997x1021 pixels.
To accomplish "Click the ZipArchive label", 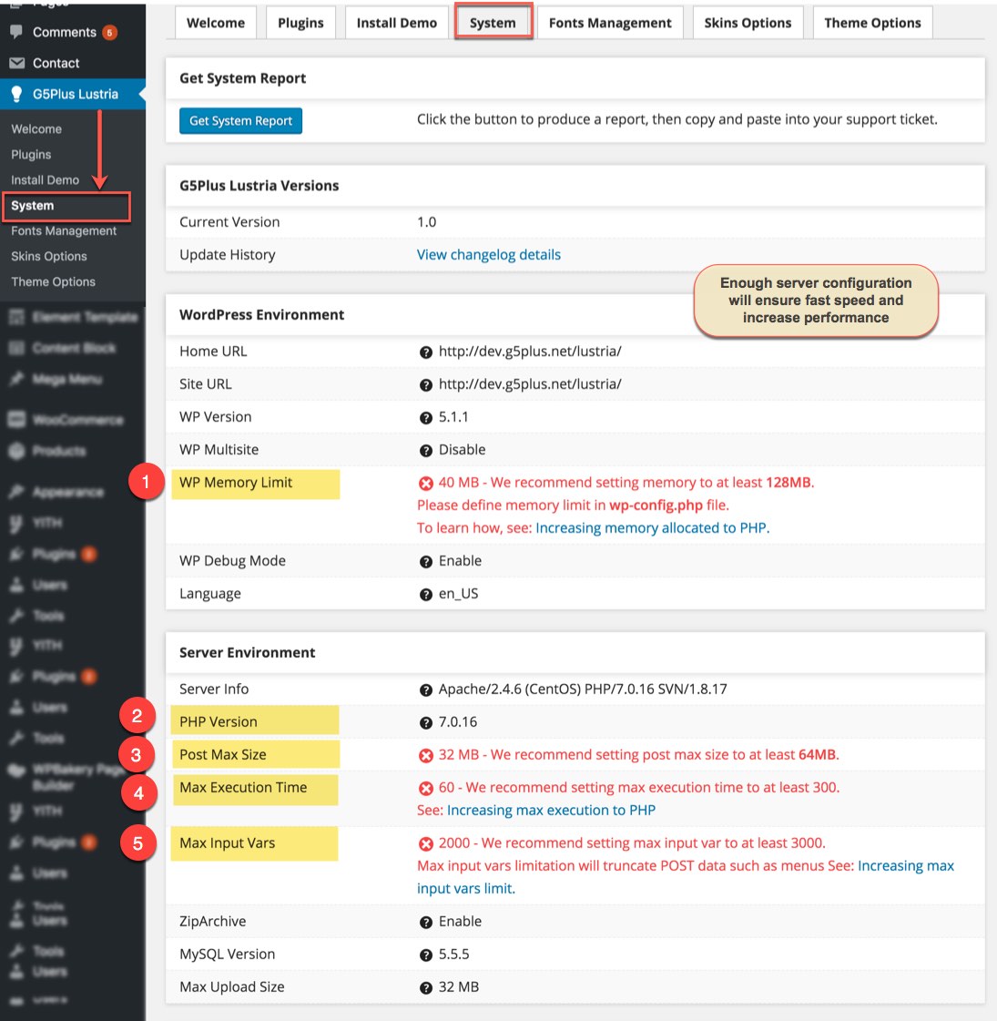I will click(212, 921).
